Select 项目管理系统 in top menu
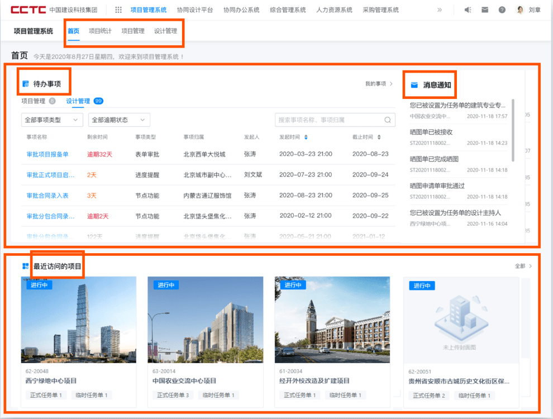This screenshot has width=553, height=419. [x=149, y=10]
